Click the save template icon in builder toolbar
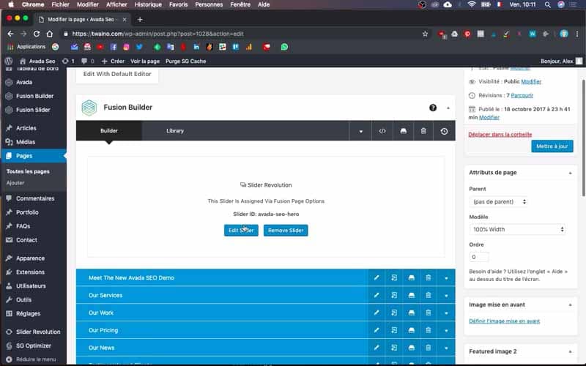The image size is (586, 366). coord(404,131)
